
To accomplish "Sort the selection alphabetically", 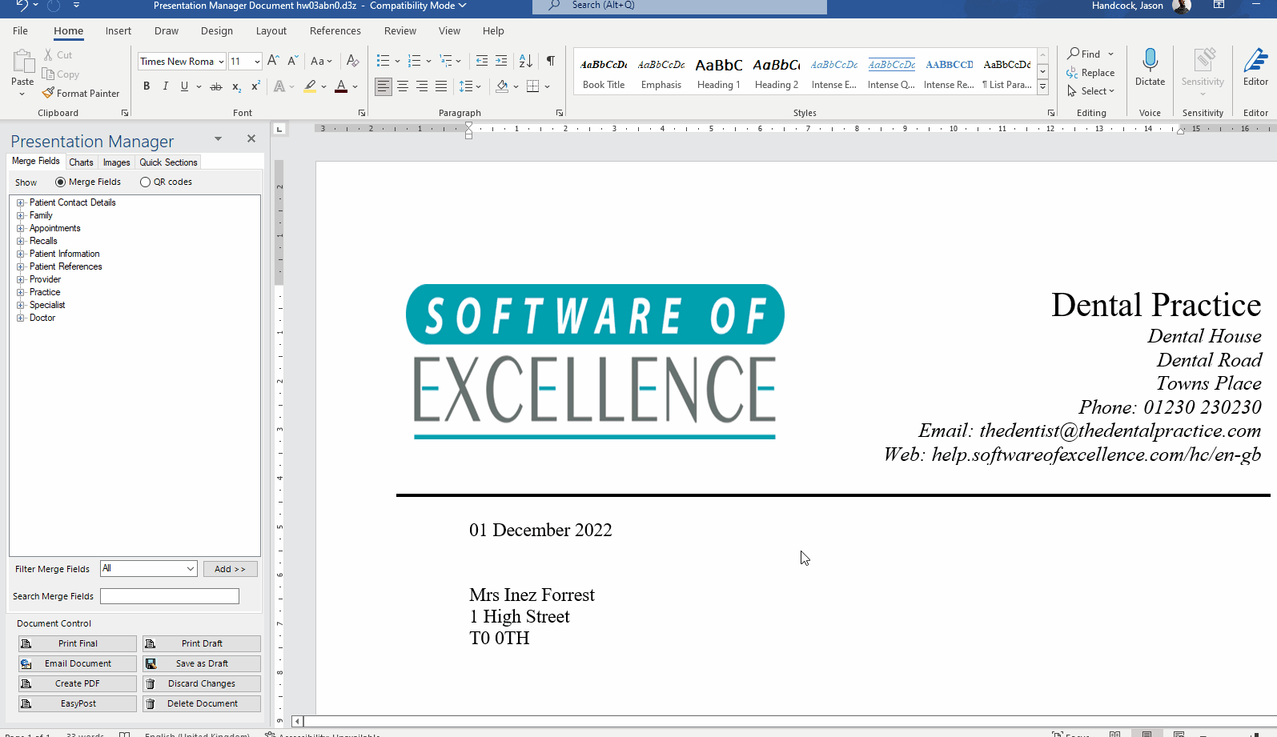I will (x=526, y=61).
